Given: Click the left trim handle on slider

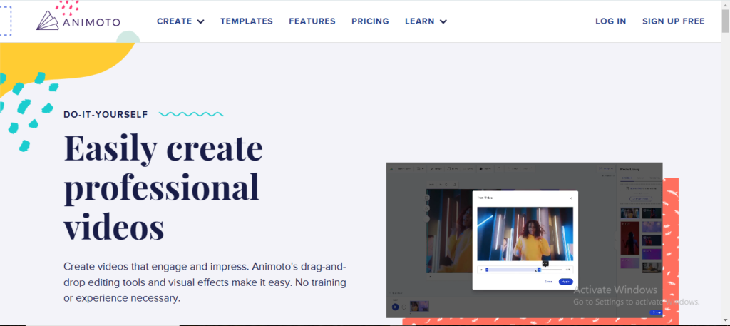Looking at the screenshot, I should 487,270.
